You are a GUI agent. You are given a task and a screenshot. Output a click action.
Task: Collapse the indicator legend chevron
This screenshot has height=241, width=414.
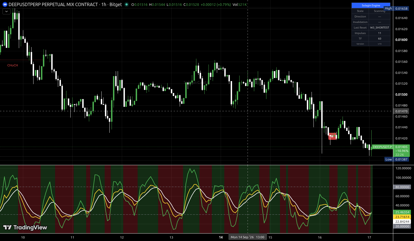tap(6, 12)
